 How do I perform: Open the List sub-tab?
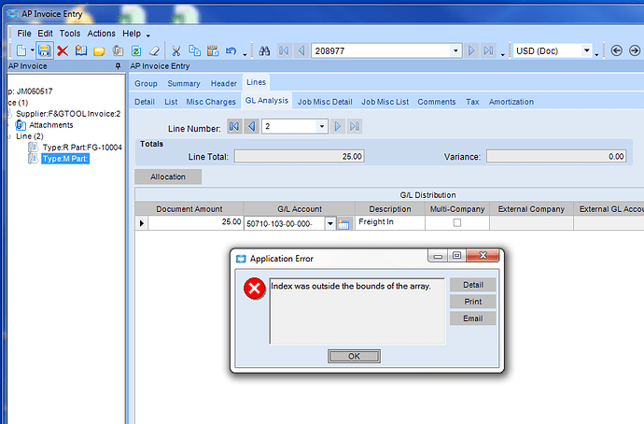(x=171, y=102)
